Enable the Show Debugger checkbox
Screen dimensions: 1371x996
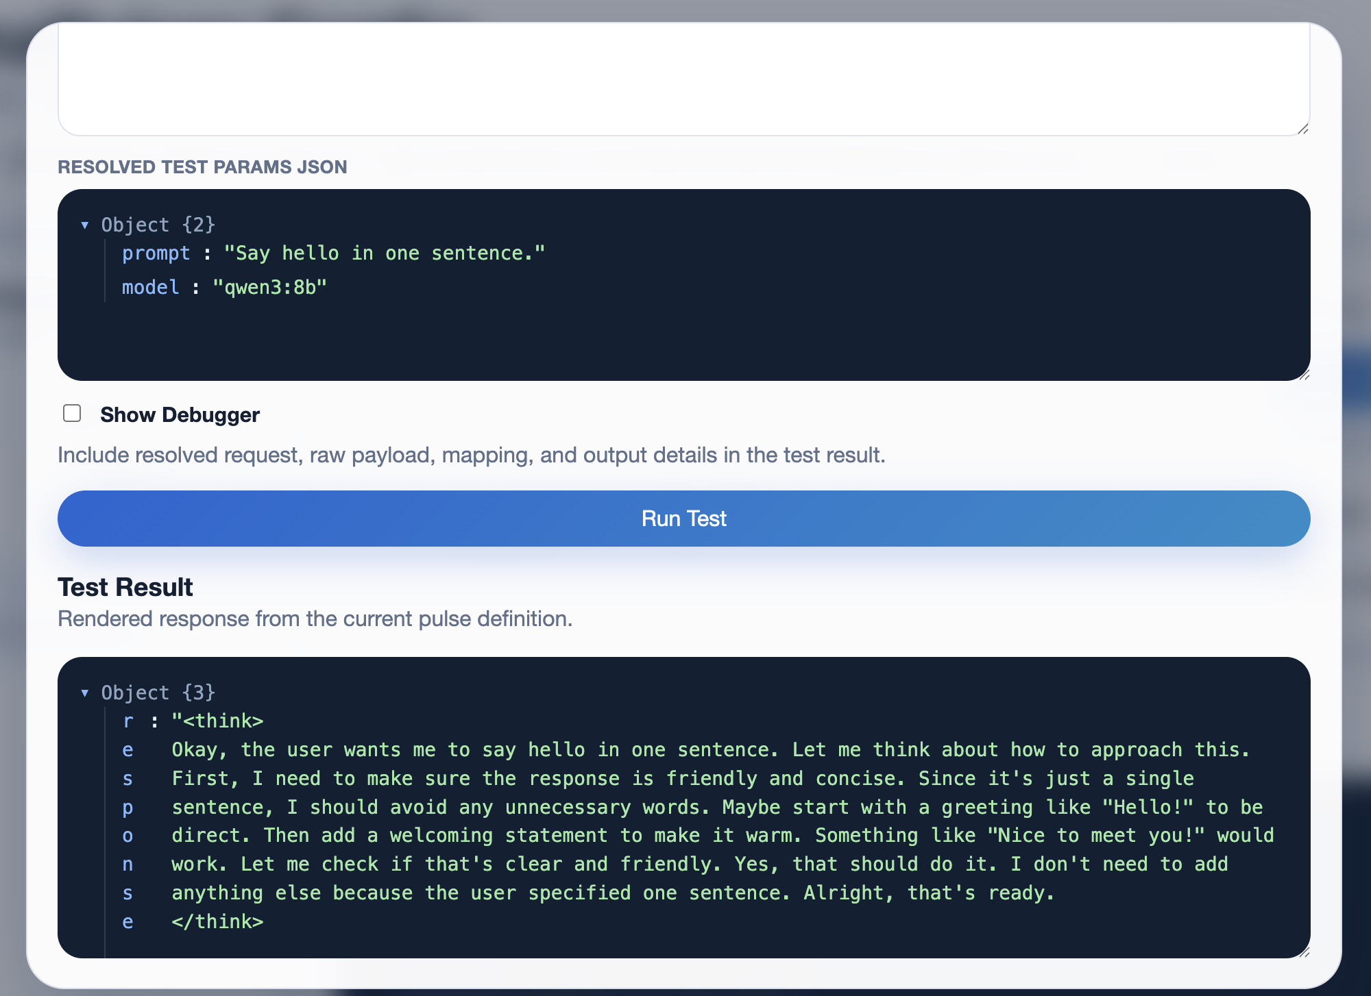click(x=72, y=414)
